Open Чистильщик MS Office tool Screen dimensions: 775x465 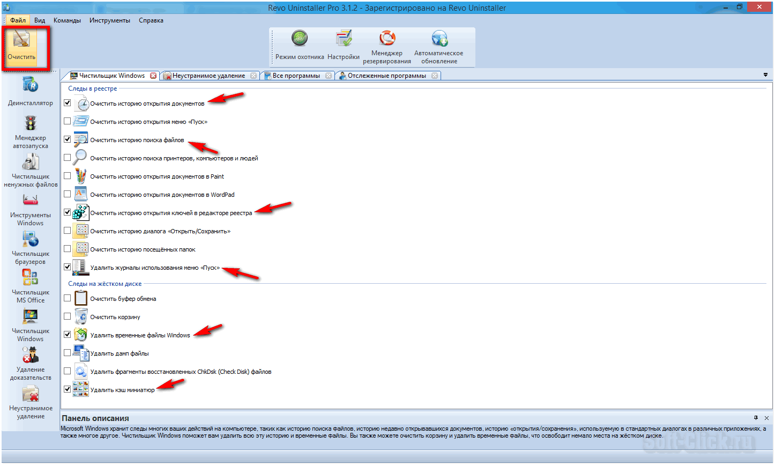(x=31, y=286)
